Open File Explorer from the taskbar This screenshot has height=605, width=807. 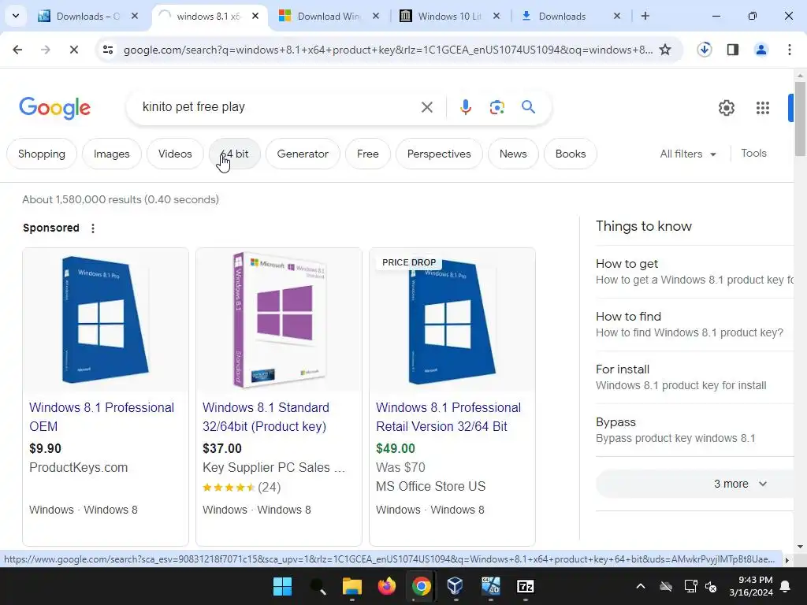pos(352,586)
